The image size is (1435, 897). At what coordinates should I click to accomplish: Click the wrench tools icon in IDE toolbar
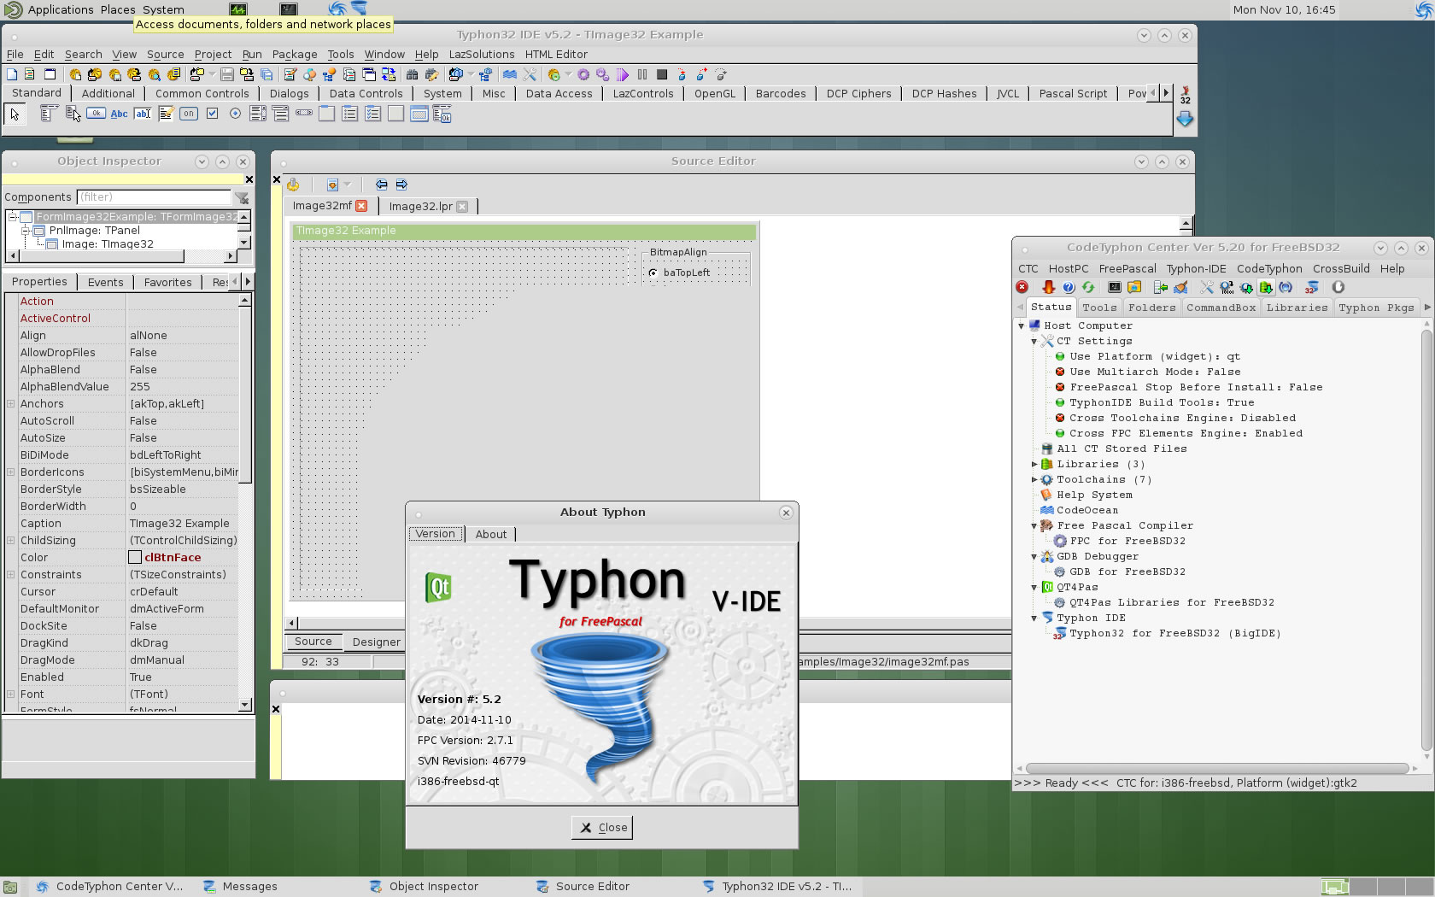point(530,74)
